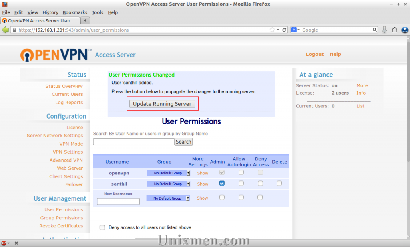This screenshot has width=410, height=247.
Task: Bookmark this page with the star icon
Action: point(272,30)
